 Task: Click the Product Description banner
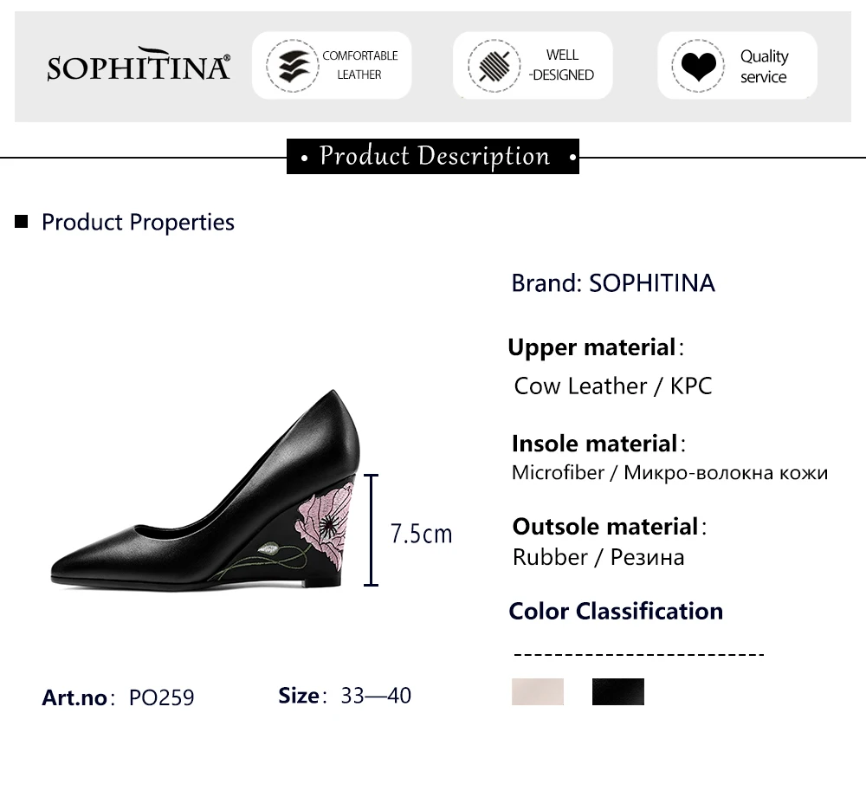[x=433, y=157]
